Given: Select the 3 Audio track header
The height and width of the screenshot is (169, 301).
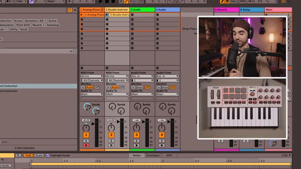Looking at the screenshot, I should click(142, 9).
